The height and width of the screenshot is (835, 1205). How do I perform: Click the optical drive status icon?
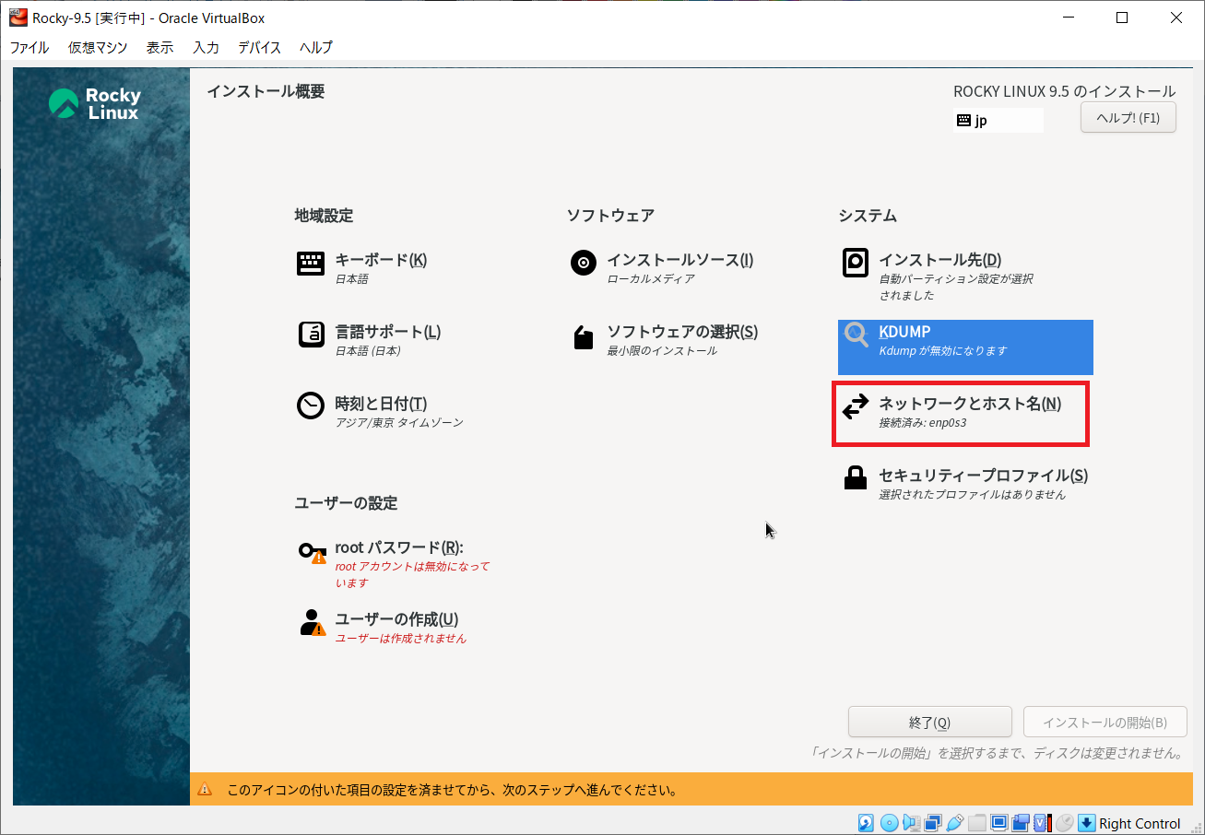[890, 823]
